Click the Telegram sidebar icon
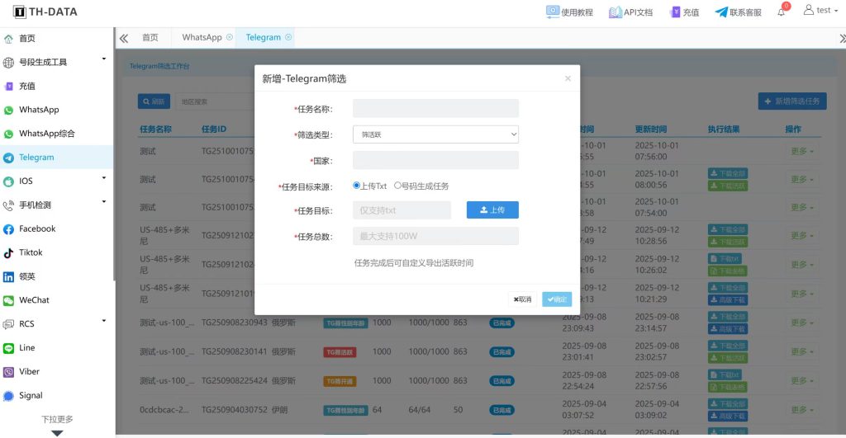This screenshot has width=846, height=438. tap(8, 158)
